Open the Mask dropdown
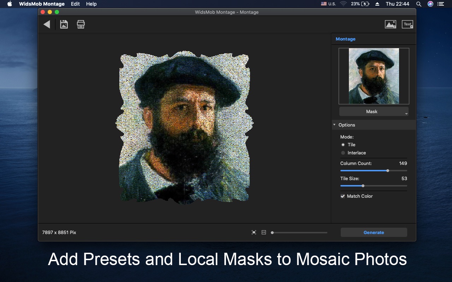This screenshot has height=282, width=452. [374, 111]
